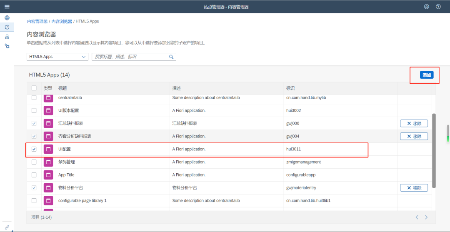The width and height of the screenshot is (450, 232).
Task: Toggle the select-all header checkbox
Action: 34,88
